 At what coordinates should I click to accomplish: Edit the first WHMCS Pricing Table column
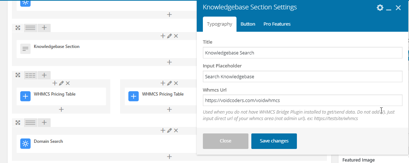(61, 83)
